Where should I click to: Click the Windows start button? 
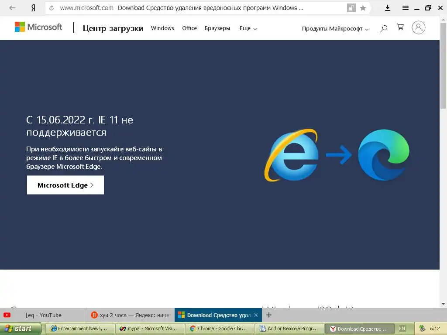21,328
